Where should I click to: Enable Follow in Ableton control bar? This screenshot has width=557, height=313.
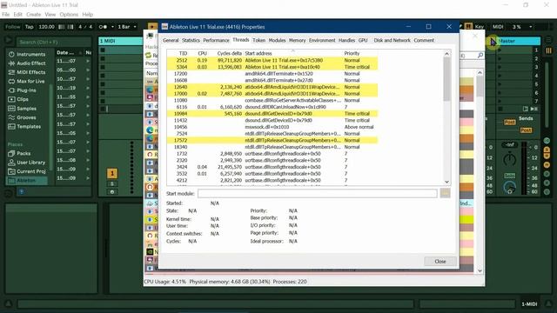[x=13, y=27]
